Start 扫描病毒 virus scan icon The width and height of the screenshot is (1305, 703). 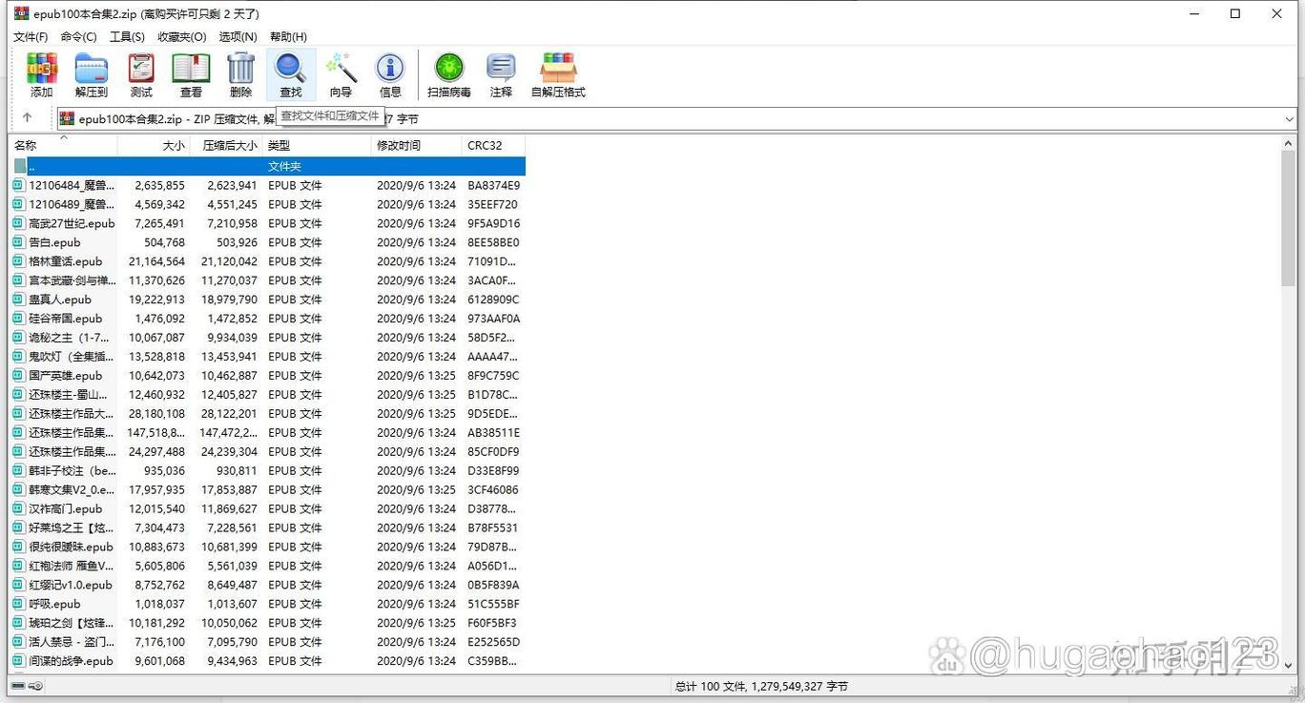448,74
